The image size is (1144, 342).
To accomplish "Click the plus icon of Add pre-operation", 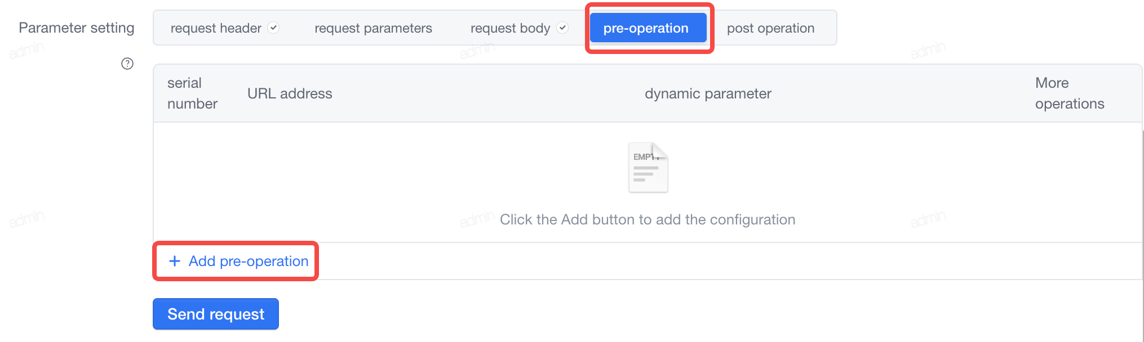I will pos(175,261).
